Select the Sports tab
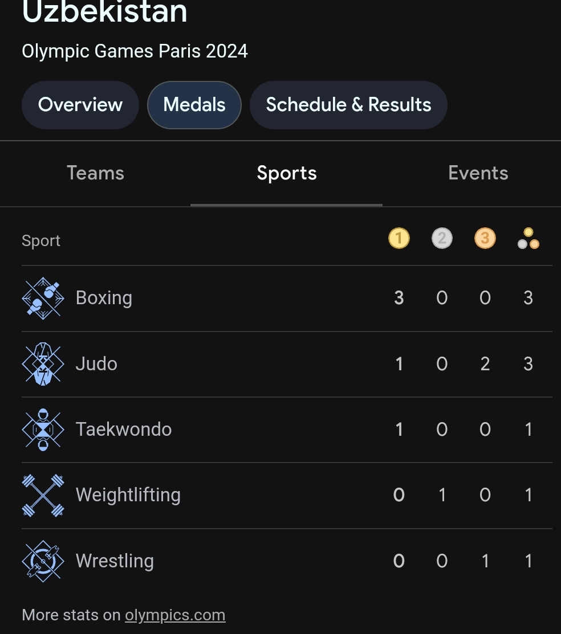Screen dimensions: 561x634 coord(286,173)
